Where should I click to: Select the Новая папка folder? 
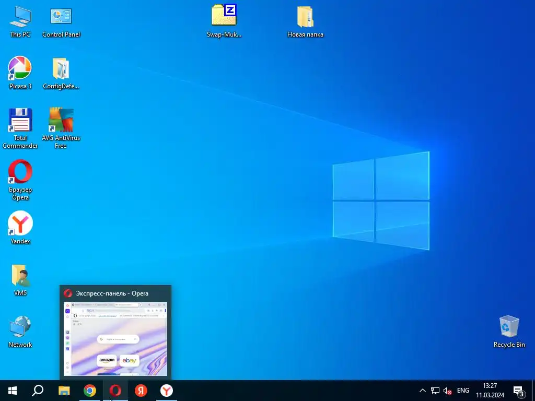point(305,21)
